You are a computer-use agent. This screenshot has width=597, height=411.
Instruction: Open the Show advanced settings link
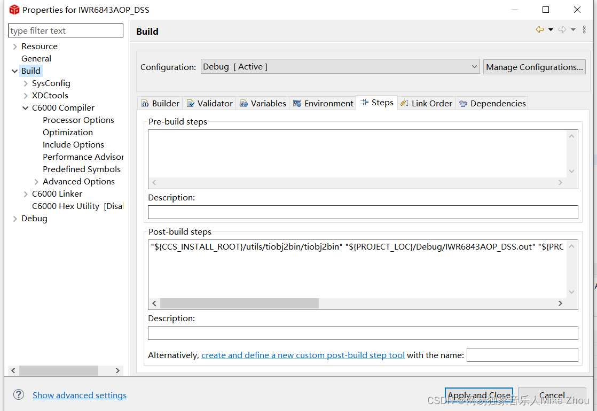click(80, 395)
